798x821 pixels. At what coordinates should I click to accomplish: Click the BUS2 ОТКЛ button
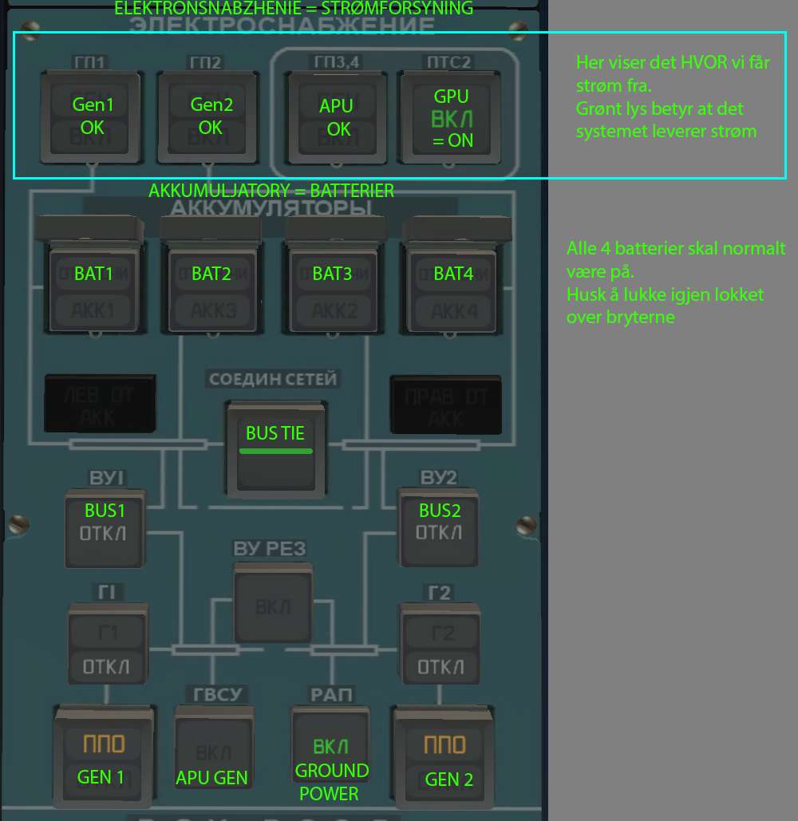tap(439, 527)
